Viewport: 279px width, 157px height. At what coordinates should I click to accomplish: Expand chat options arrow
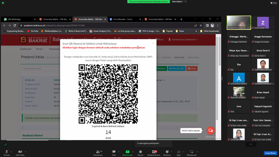tap(119, 152)
